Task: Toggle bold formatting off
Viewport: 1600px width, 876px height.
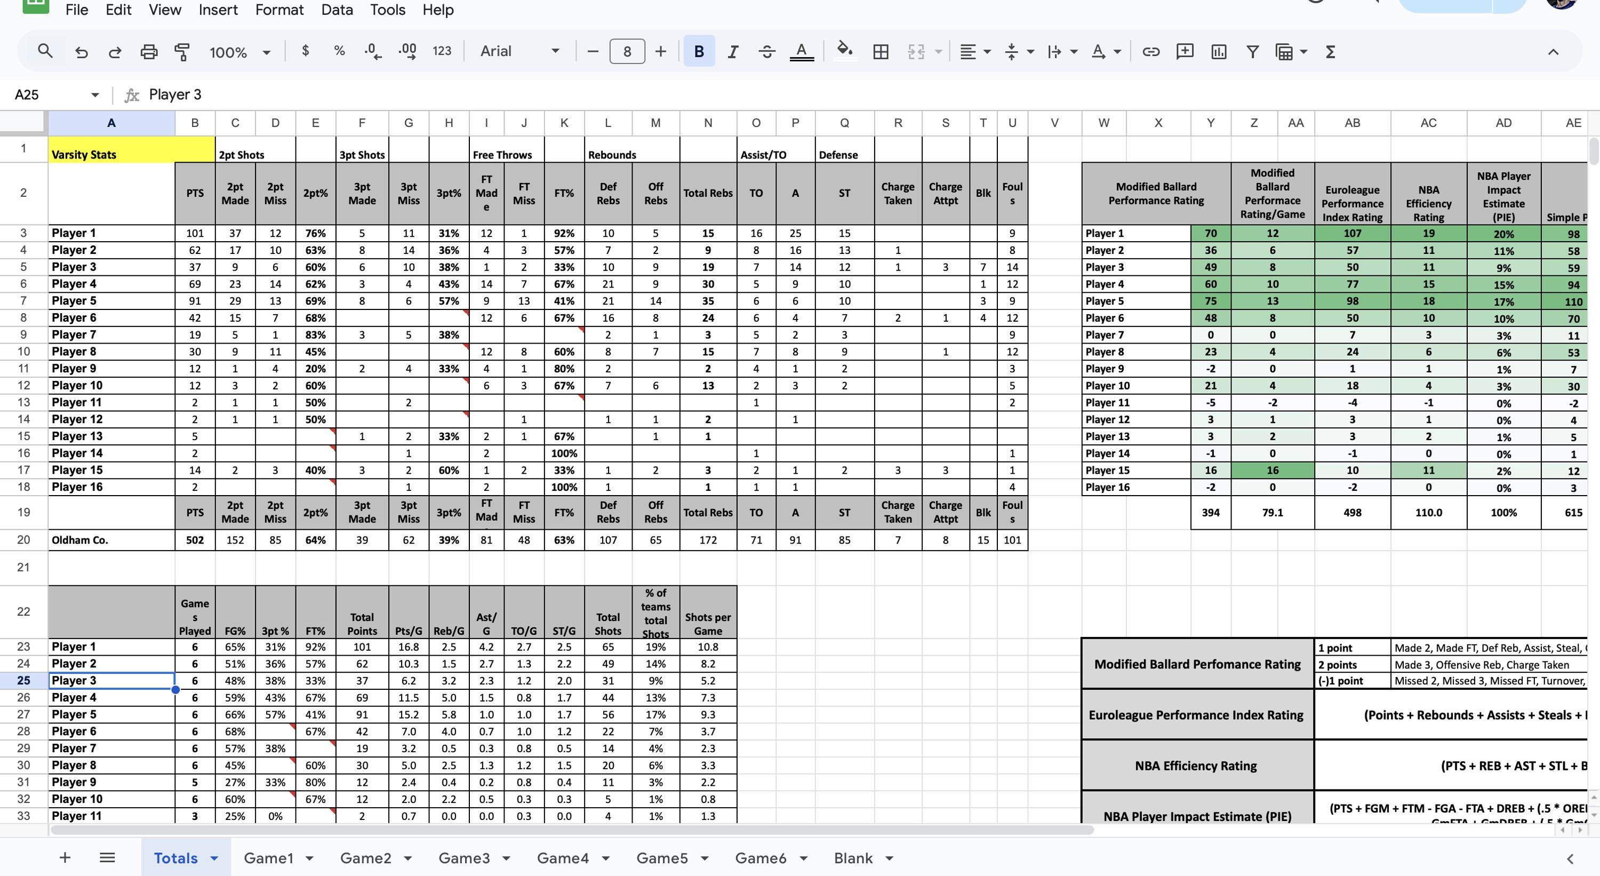Action: [x=699, y=51]
